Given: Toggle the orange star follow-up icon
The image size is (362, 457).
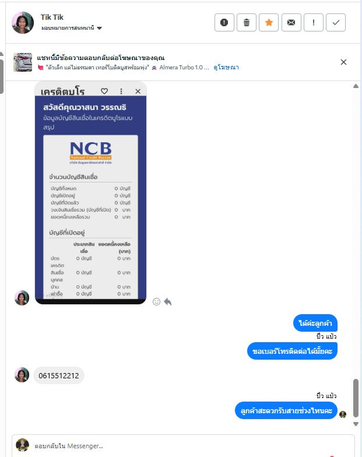Looking at the screenshot, I should tap(269, 22).
